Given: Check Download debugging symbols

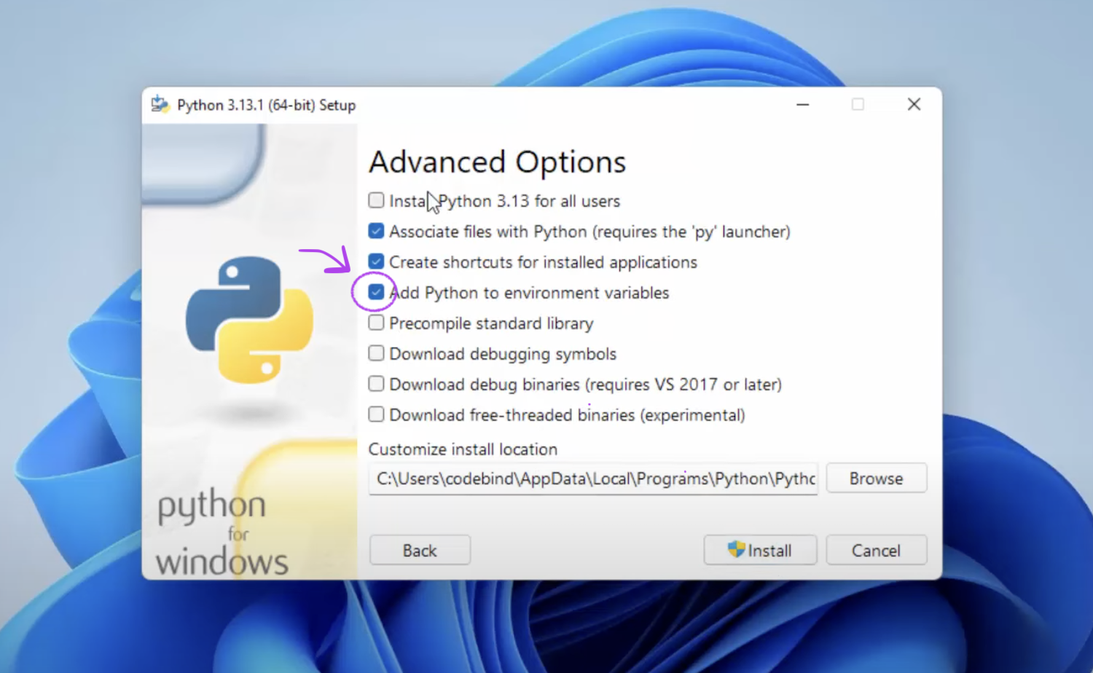Looking at the screenshot, I should click(376, 353).
